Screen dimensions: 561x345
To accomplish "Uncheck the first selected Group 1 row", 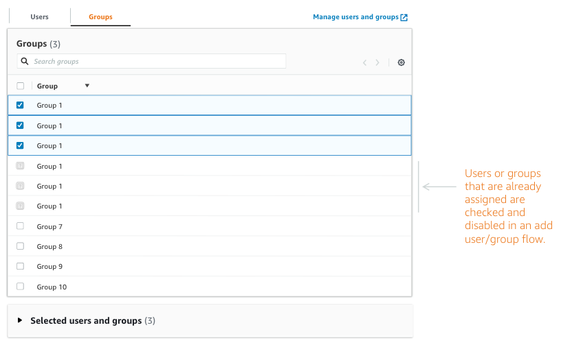I will click(20, 105).
